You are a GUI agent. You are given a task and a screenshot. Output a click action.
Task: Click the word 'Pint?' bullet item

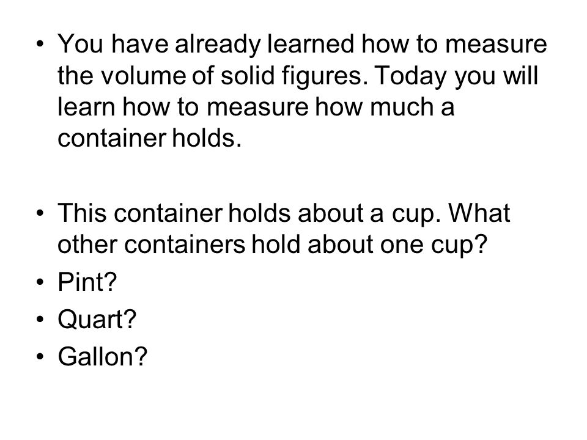[87, 282]
